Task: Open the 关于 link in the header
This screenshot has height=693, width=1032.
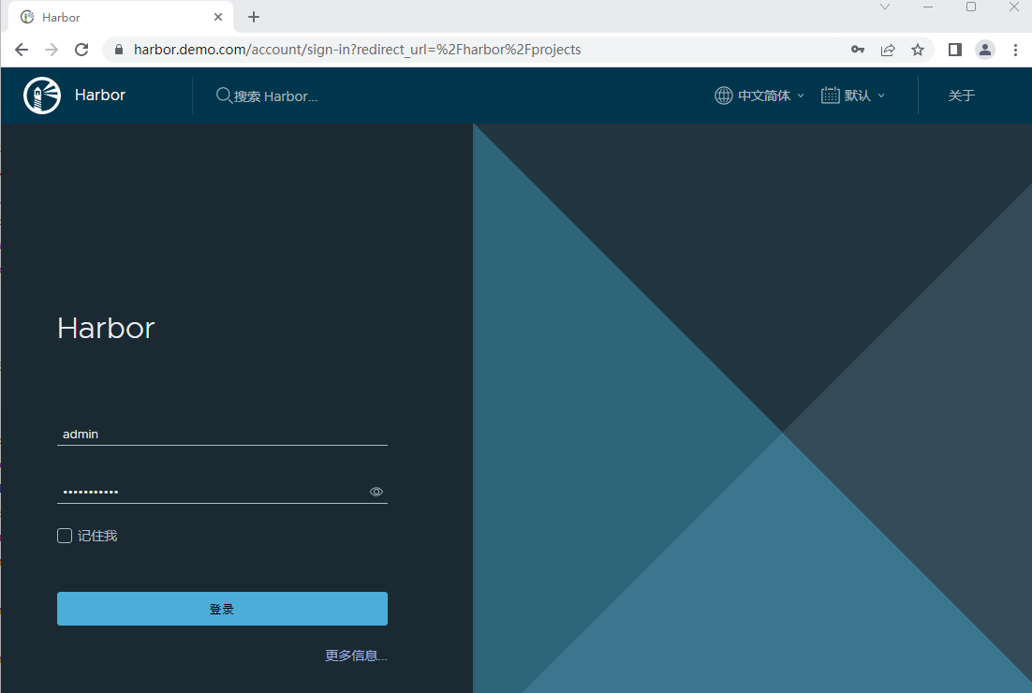Action: 961,96
